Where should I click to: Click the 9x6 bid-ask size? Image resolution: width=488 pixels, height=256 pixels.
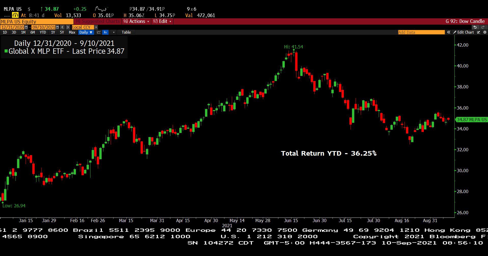[x=192, y=9]
